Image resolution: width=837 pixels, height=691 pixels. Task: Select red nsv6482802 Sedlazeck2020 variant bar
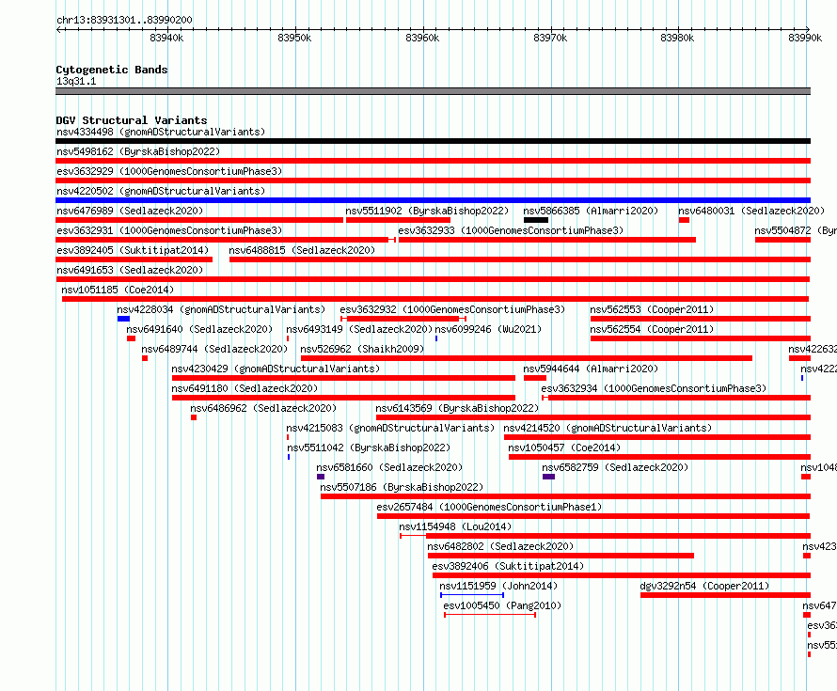coord(561,556)
